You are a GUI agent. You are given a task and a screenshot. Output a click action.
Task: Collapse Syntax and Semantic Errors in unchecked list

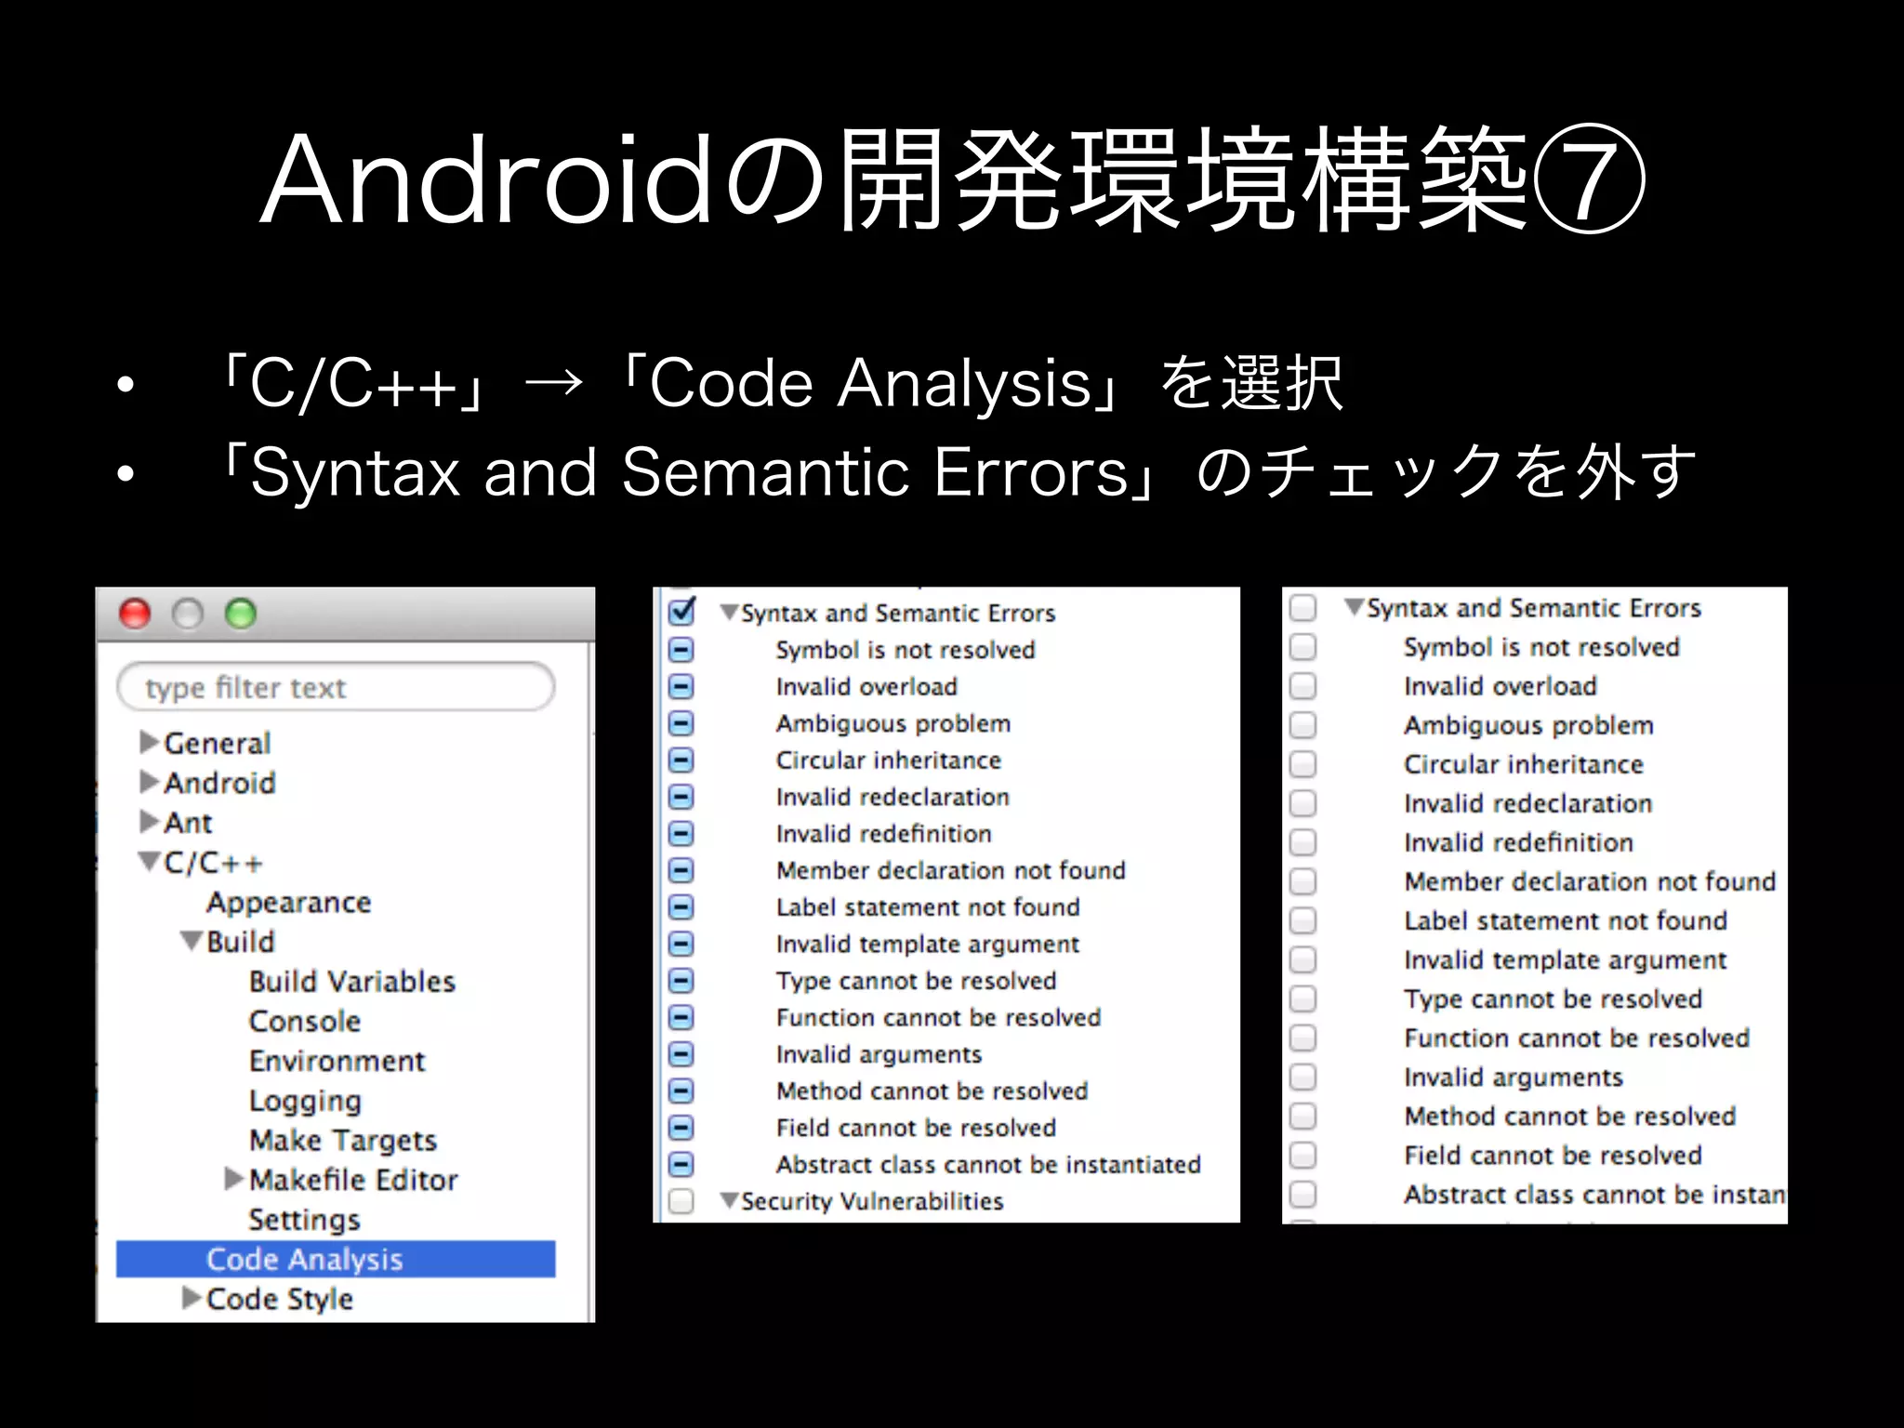click(x=1355, y=607)
